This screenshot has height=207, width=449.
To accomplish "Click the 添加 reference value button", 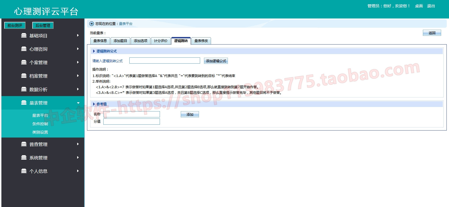I will pos(190,114).
